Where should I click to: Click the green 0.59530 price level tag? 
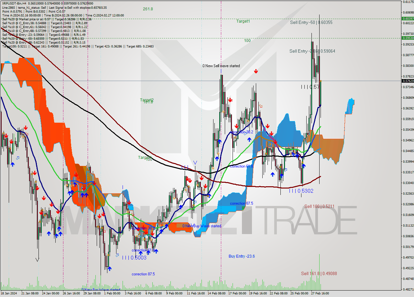click(x=408, y=38)
